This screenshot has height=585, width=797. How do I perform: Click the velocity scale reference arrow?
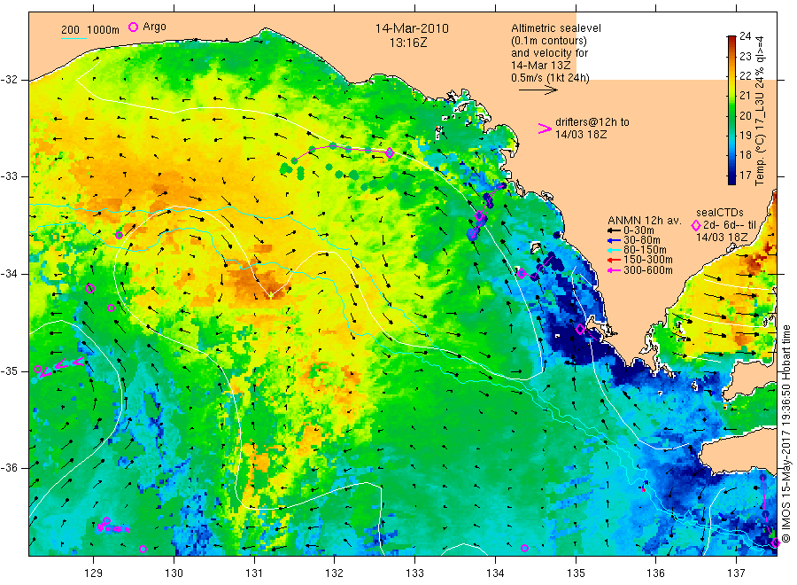[538, 90]
